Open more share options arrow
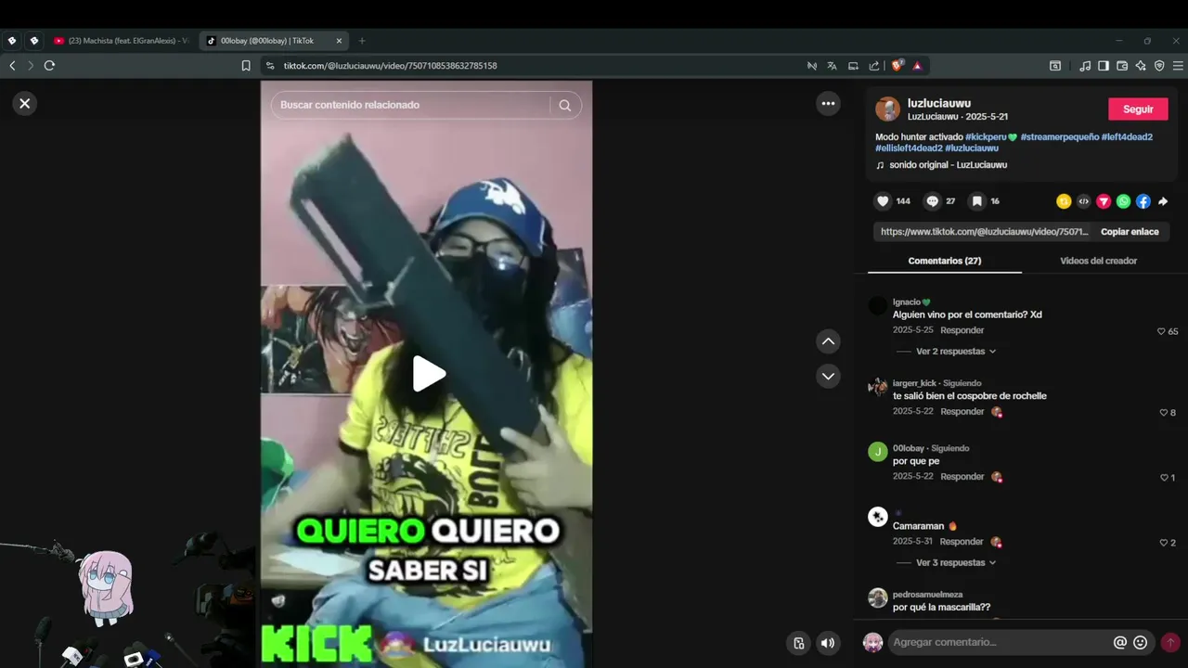Screen dimensions: 1188x668 click(1163, 201)
